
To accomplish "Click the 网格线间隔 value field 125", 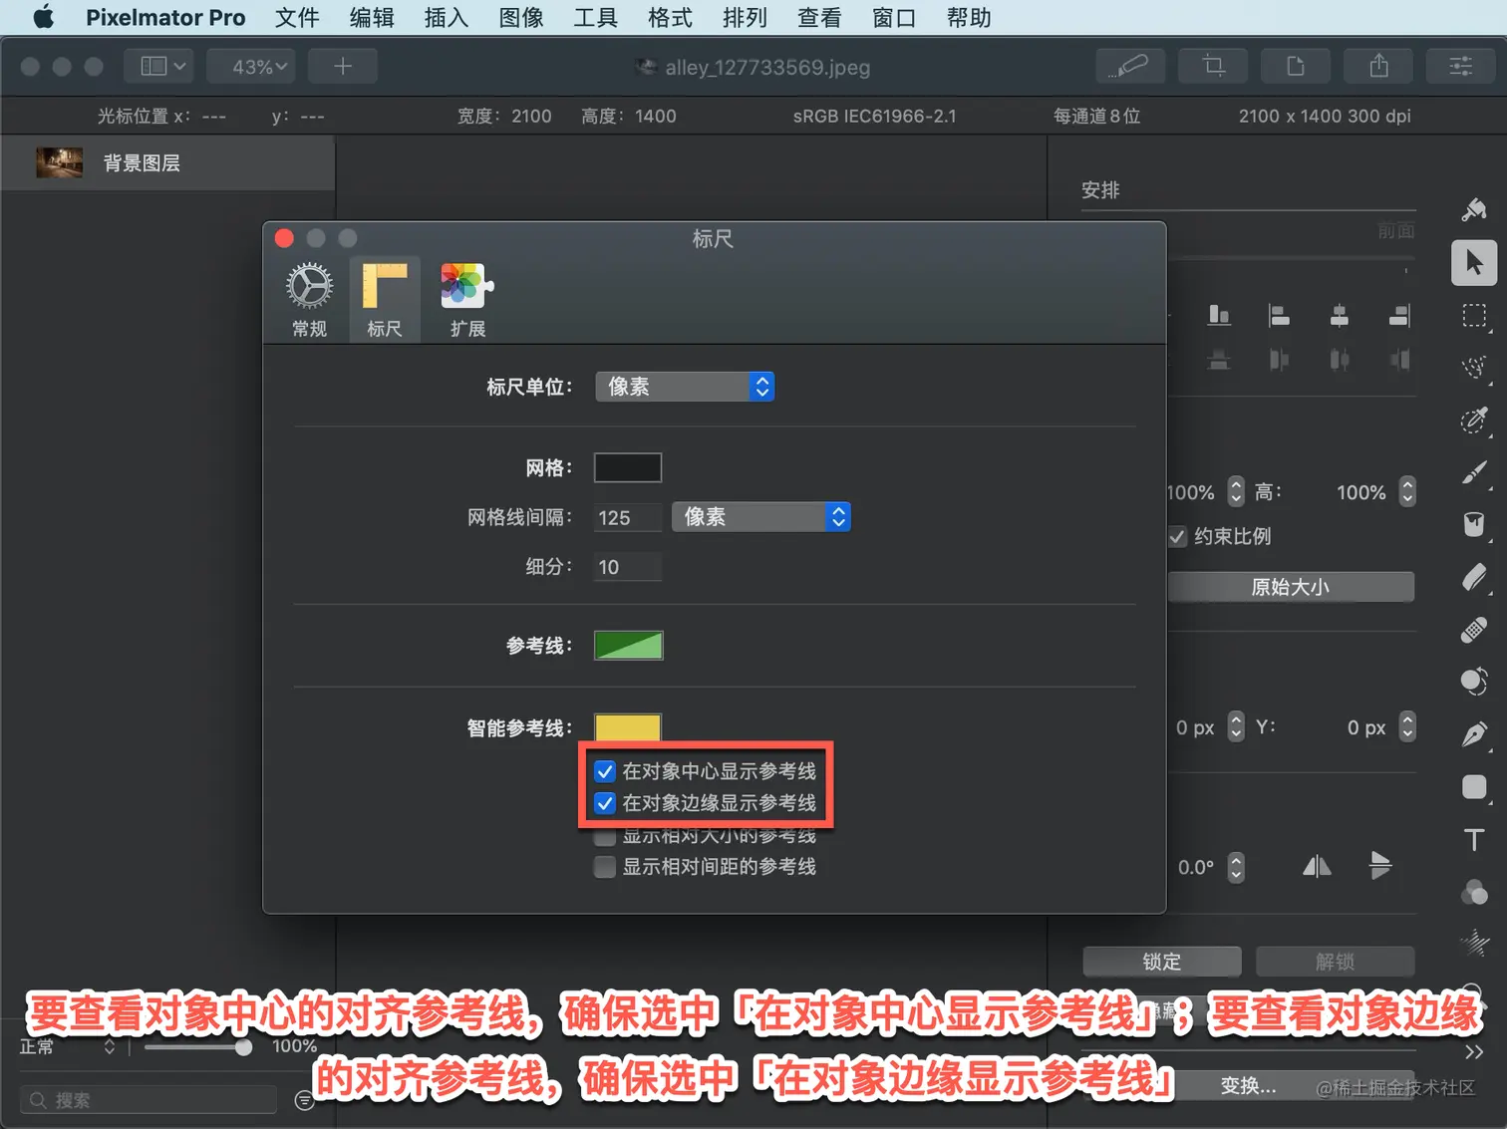I will click(628, 517).
